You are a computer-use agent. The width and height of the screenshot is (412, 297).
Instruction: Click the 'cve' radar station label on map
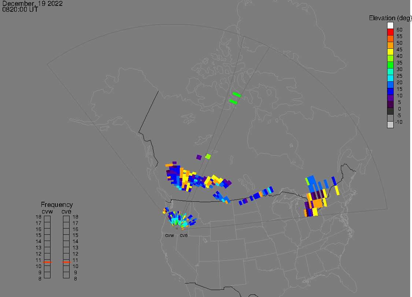click(184, 235)
